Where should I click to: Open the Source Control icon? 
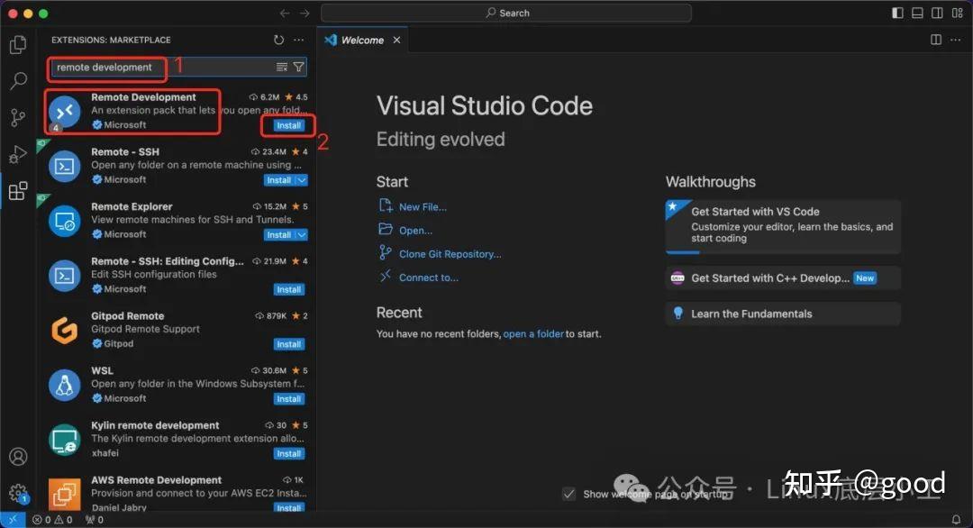[18, 117]
